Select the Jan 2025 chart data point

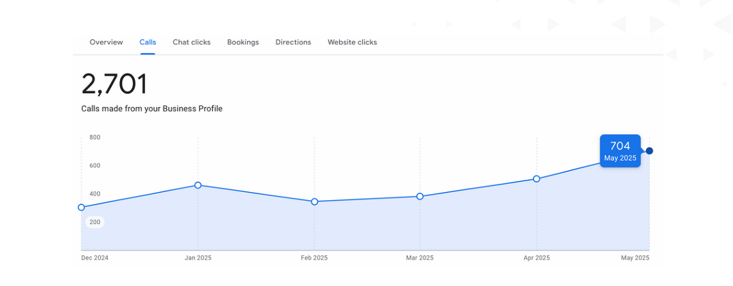click(x=198, y=185)
